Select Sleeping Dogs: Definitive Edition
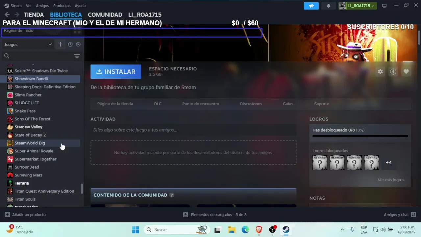 tap(45, 87)
